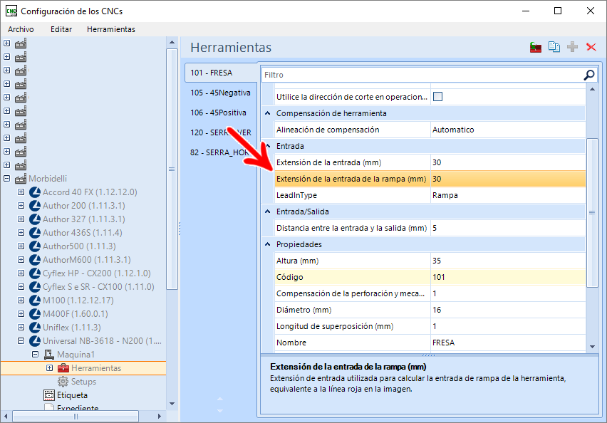The image size is (607, 423).
Task: Click the Altura (mm) value 35
Action: tap(508, 261)
